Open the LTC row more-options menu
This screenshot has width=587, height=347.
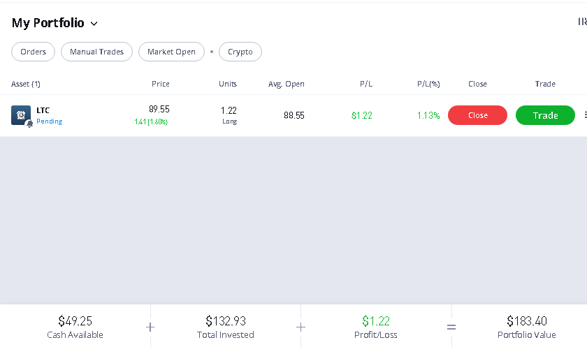585,115
